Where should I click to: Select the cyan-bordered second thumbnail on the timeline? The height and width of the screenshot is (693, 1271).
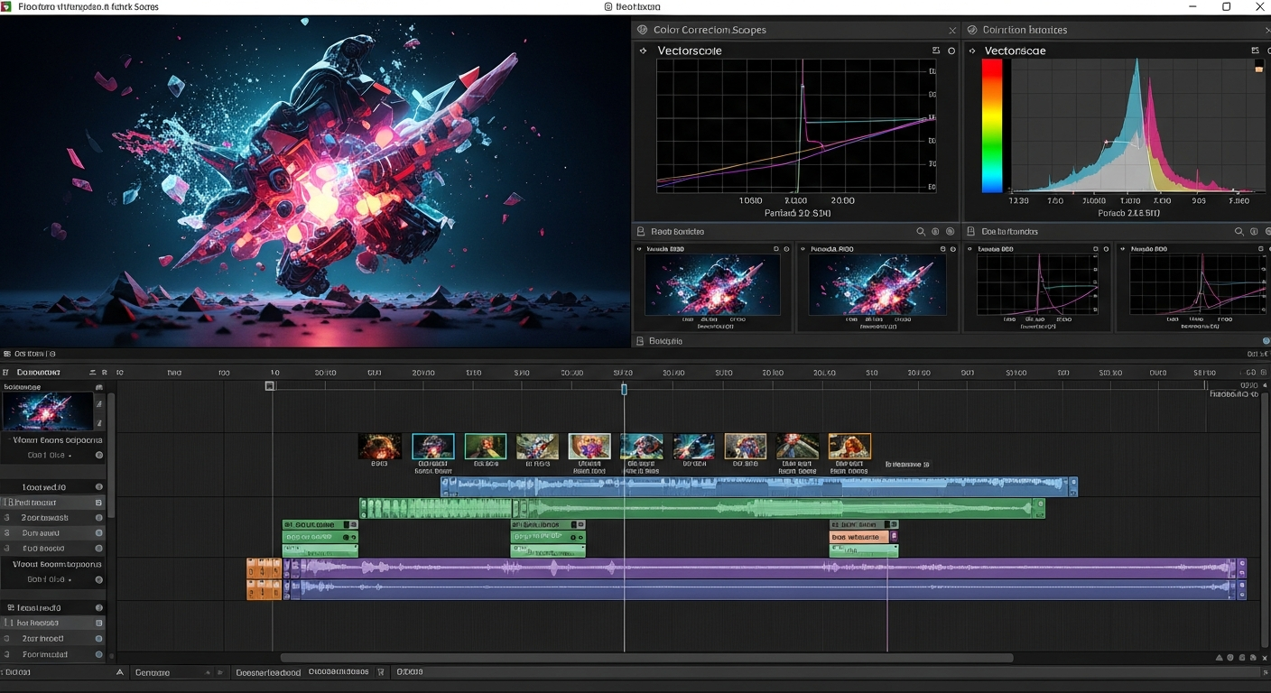(433, 446)
